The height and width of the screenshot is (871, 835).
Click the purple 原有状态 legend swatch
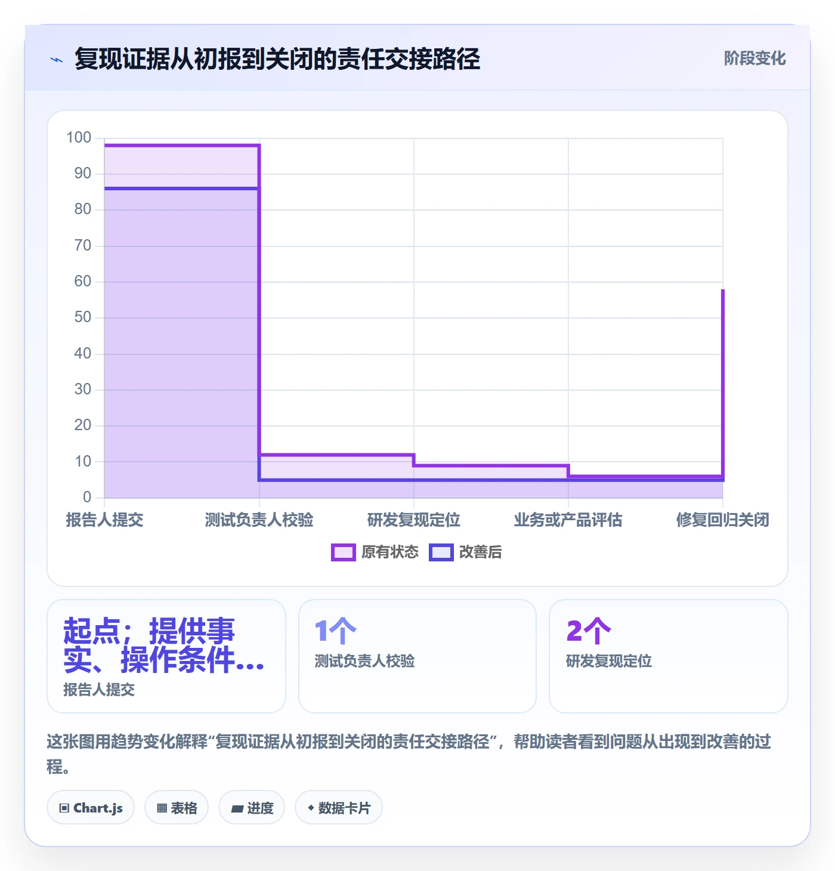(x=344, y=552)
